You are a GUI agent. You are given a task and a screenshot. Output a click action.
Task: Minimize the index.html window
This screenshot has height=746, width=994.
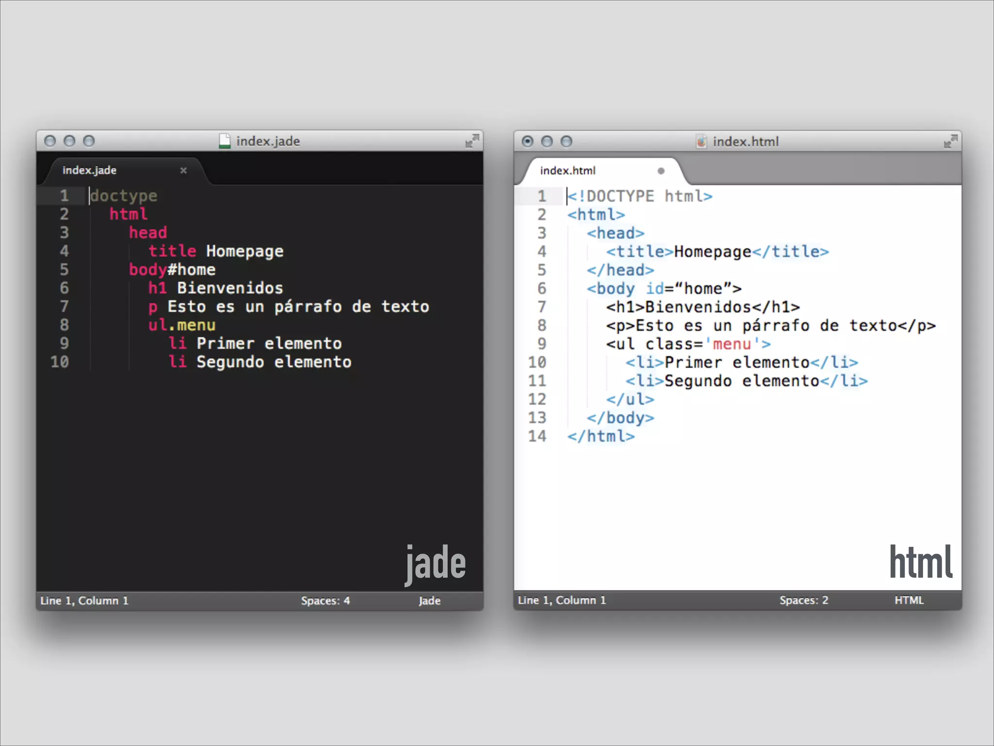[x=547, y=141]
